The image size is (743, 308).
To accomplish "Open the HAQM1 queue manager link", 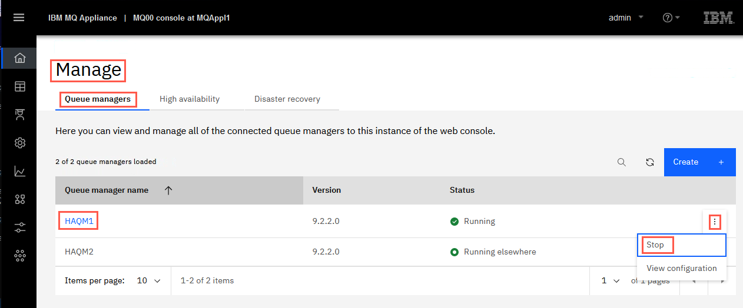I will [x=78, y=221].
